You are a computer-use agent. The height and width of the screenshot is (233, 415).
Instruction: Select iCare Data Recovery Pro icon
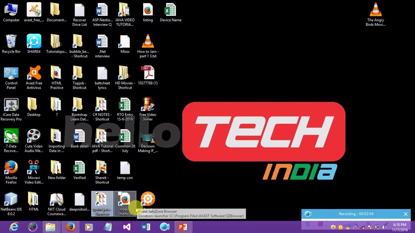(11, 110)
